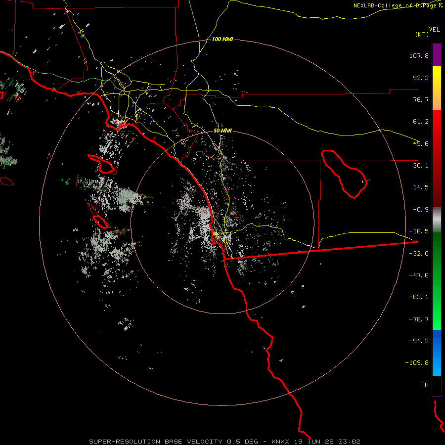445x445 pixels.
Task: Click the -47.6 velocity scale value
Action: [419, 275]
